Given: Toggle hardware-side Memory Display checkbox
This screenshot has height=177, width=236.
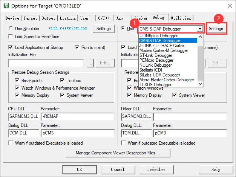Looking at the screenshot, I should [129, 95].
